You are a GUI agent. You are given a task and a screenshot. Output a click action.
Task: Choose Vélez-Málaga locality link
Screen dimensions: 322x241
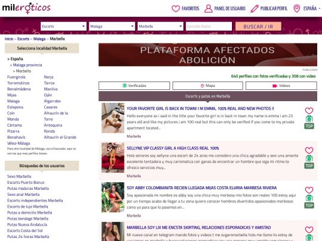(18, 143)
